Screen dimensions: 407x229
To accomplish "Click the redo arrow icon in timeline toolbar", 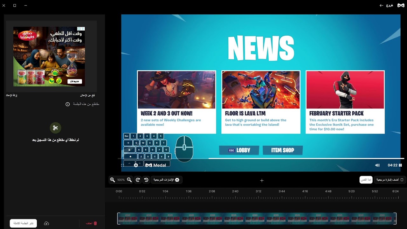I will (138, 180).
